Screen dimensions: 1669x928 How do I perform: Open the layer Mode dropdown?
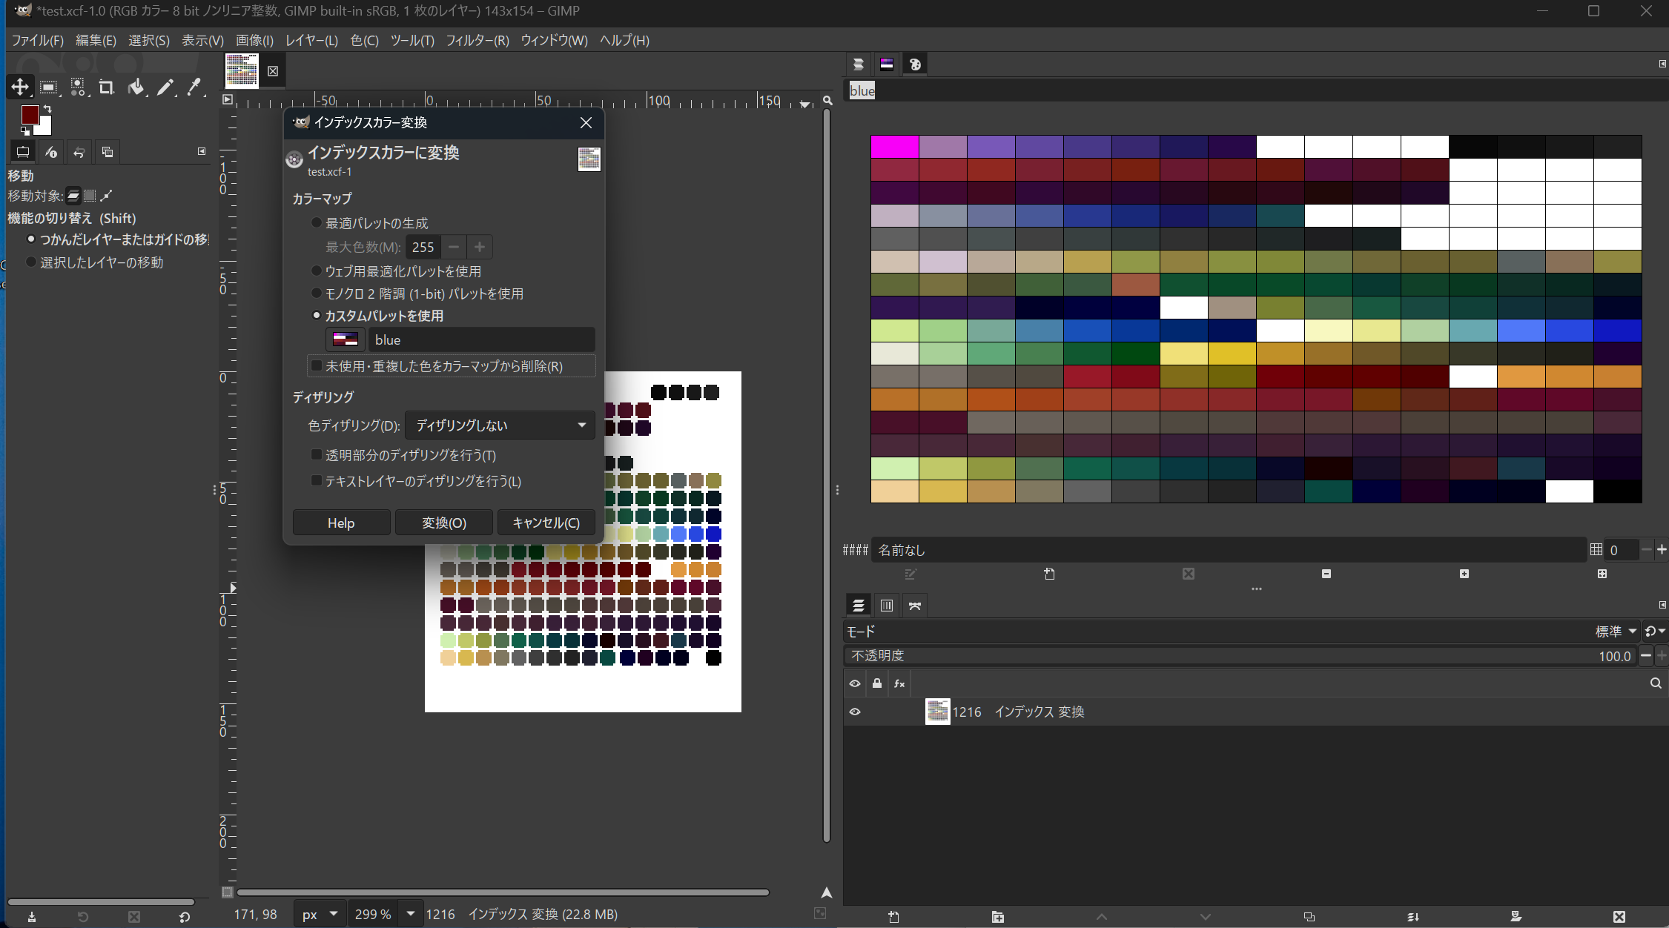1616,632
